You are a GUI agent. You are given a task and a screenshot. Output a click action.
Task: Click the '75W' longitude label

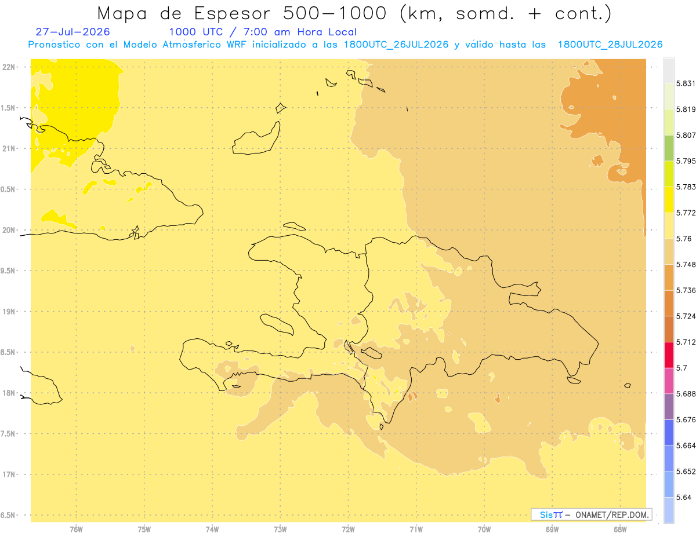point(144,529)
